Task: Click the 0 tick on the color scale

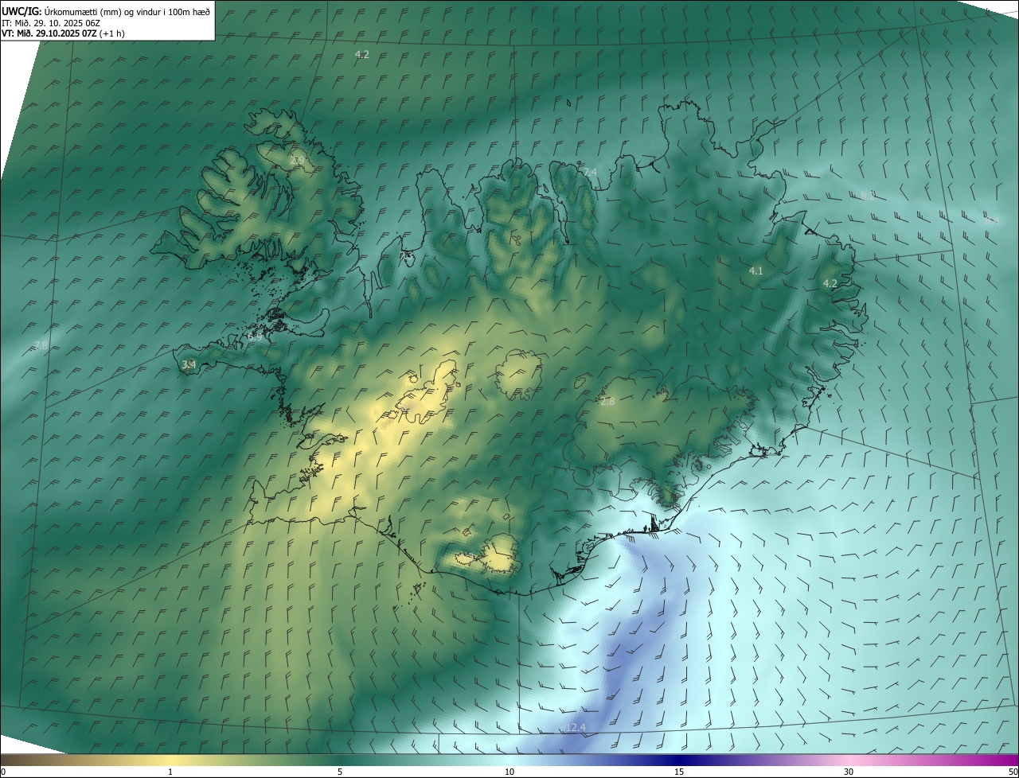Action: [x=2, y=772]
